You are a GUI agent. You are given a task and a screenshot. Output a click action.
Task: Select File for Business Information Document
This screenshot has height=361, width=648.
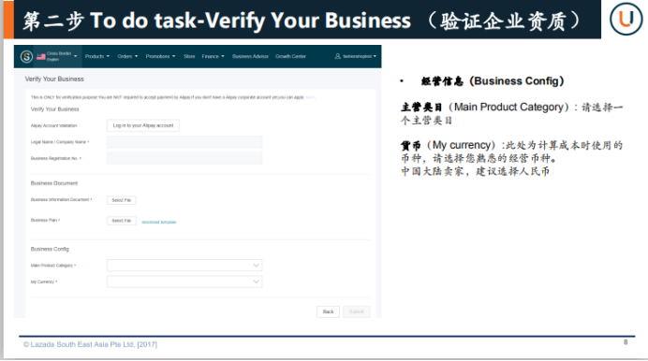pyautogui.click(x=121, y=200)
